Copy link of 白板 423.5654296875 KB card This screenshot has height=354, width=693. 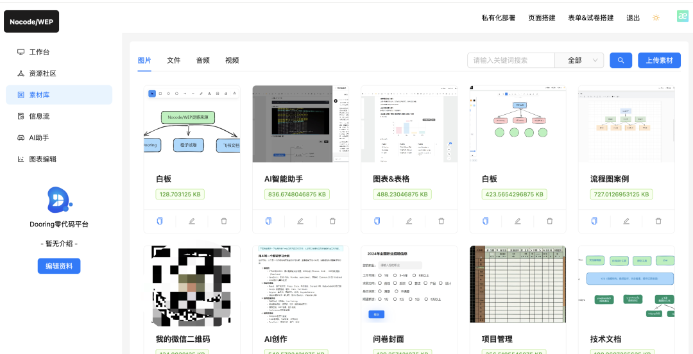pyautogui.click(x=486, y=221)
